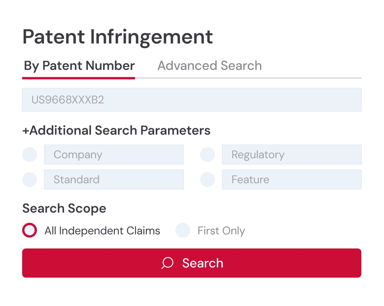Viewport: 384px width, 306px height.
Task: Click the Company text field
Action: click(x=114, y=155)
